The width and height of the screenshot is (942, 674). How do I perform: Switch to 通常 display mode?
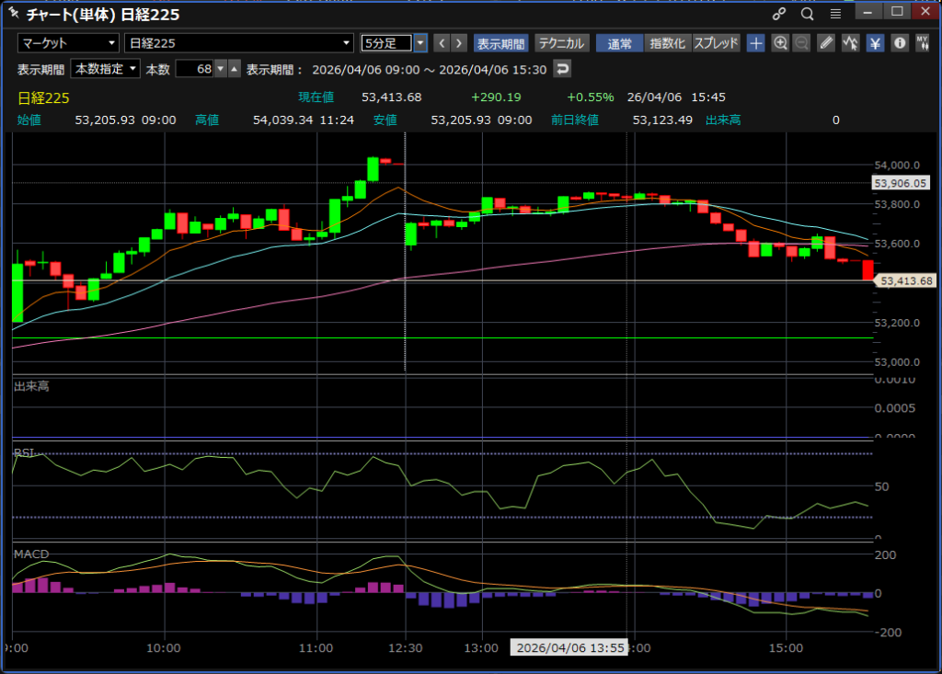[619, 43]
